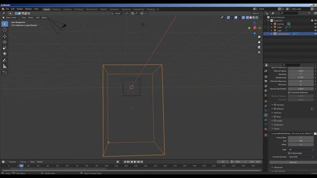
Task: Open the Physics properties tab
Action: (266, 115)
